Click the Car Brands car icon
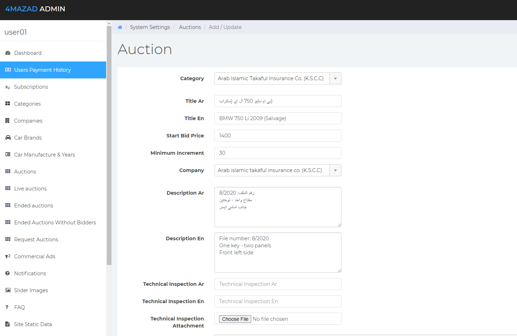The image size is (517, 336). [8, 138]
